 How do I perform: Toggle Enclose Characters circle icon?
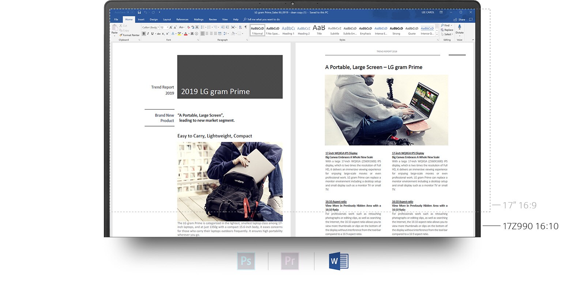[x=196, y=34]
